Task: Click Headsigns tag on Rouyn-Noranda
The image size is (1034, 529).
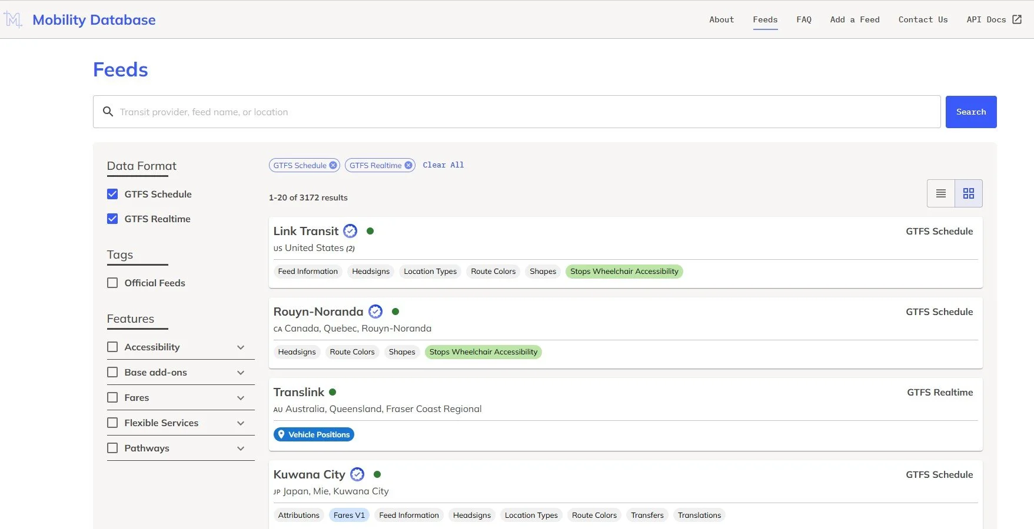Action: (x=297, y=352)
